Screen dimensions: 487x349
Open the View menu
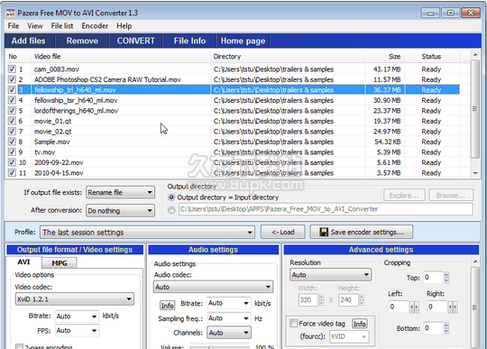point(35,26)
